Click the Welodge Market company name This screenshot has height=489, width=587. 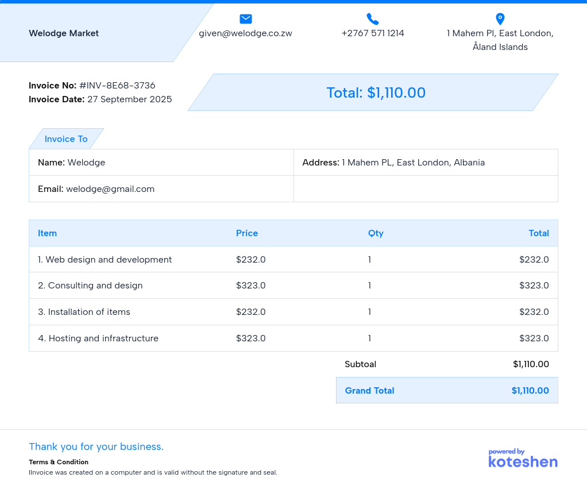pyautogui.click(x=64, y=33)
